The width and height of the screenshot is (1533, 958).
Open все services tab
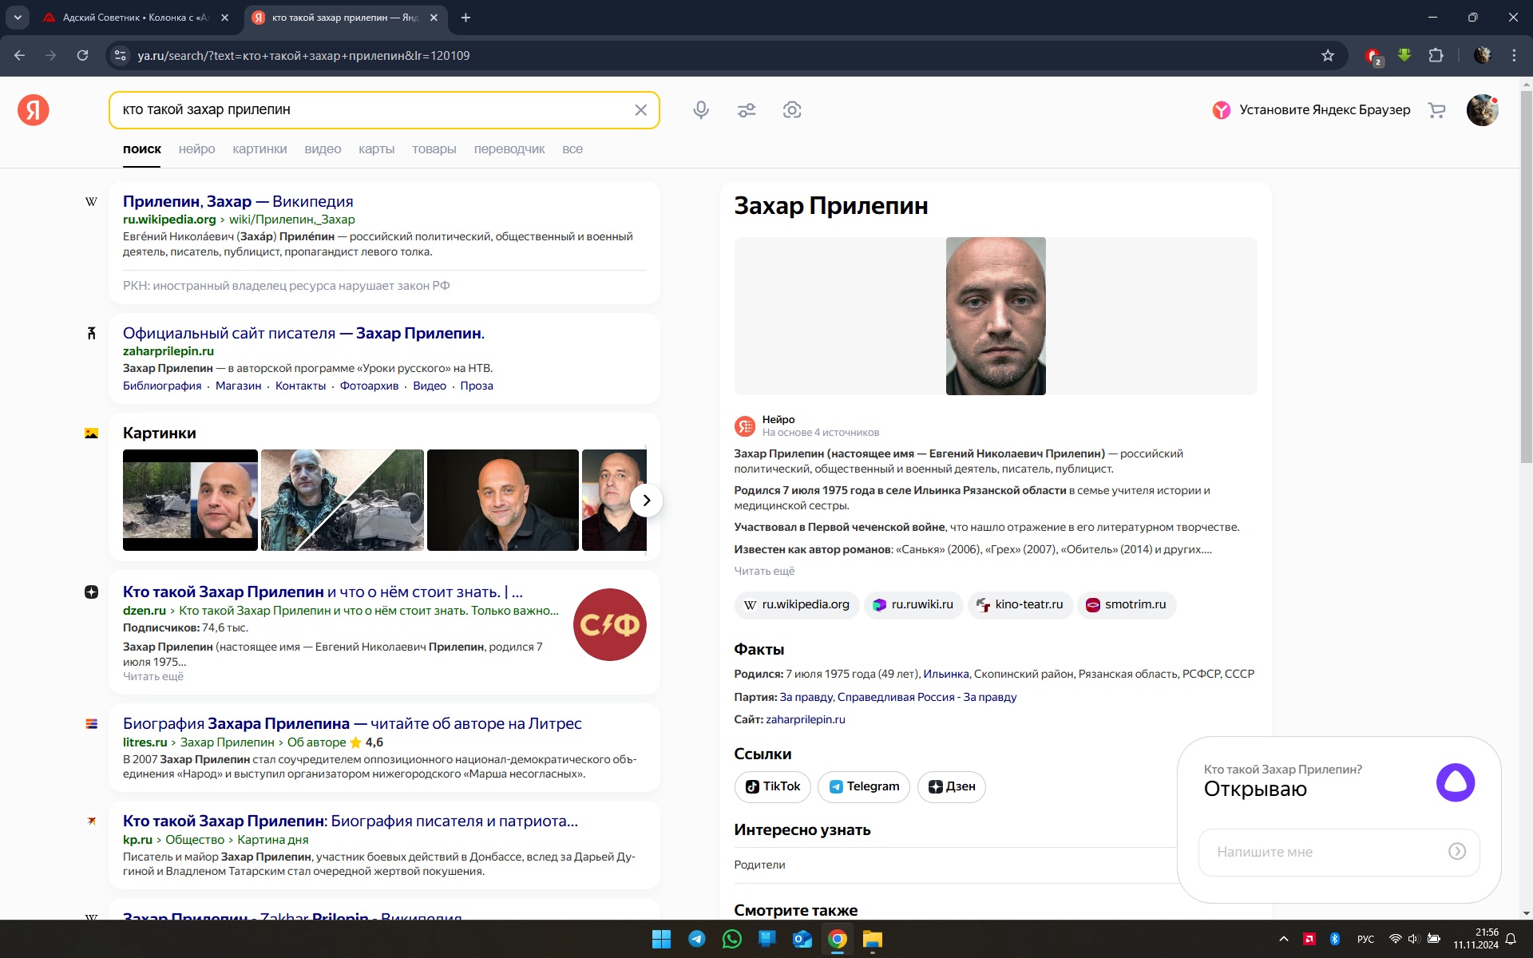[x=572, y=149]
